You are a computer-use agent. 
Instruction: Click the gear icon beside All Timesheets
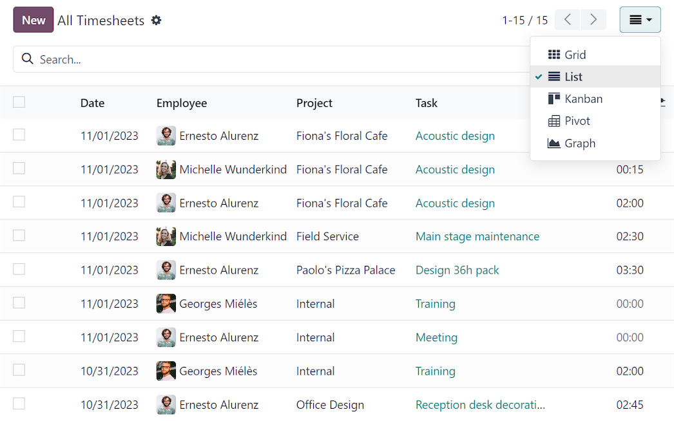(156, 20)
